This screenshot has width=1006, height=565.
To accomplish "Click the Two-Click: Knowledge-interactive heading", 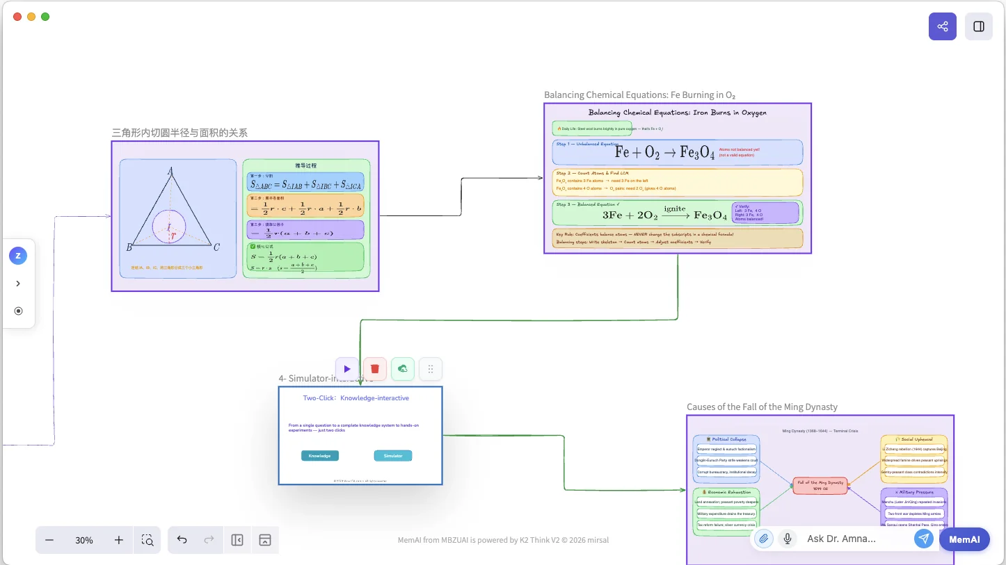I will [356, 398].
